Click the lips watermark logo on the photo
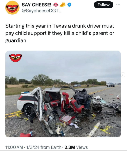 (15, 58)
